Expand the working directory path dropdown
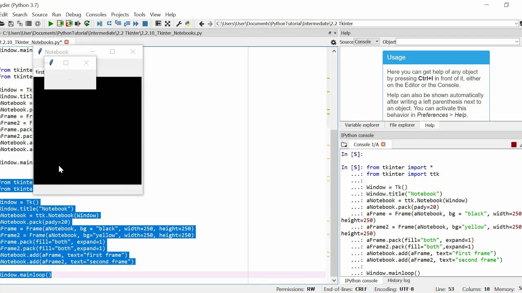Viewport: 522px width, 293px height. 516,24
